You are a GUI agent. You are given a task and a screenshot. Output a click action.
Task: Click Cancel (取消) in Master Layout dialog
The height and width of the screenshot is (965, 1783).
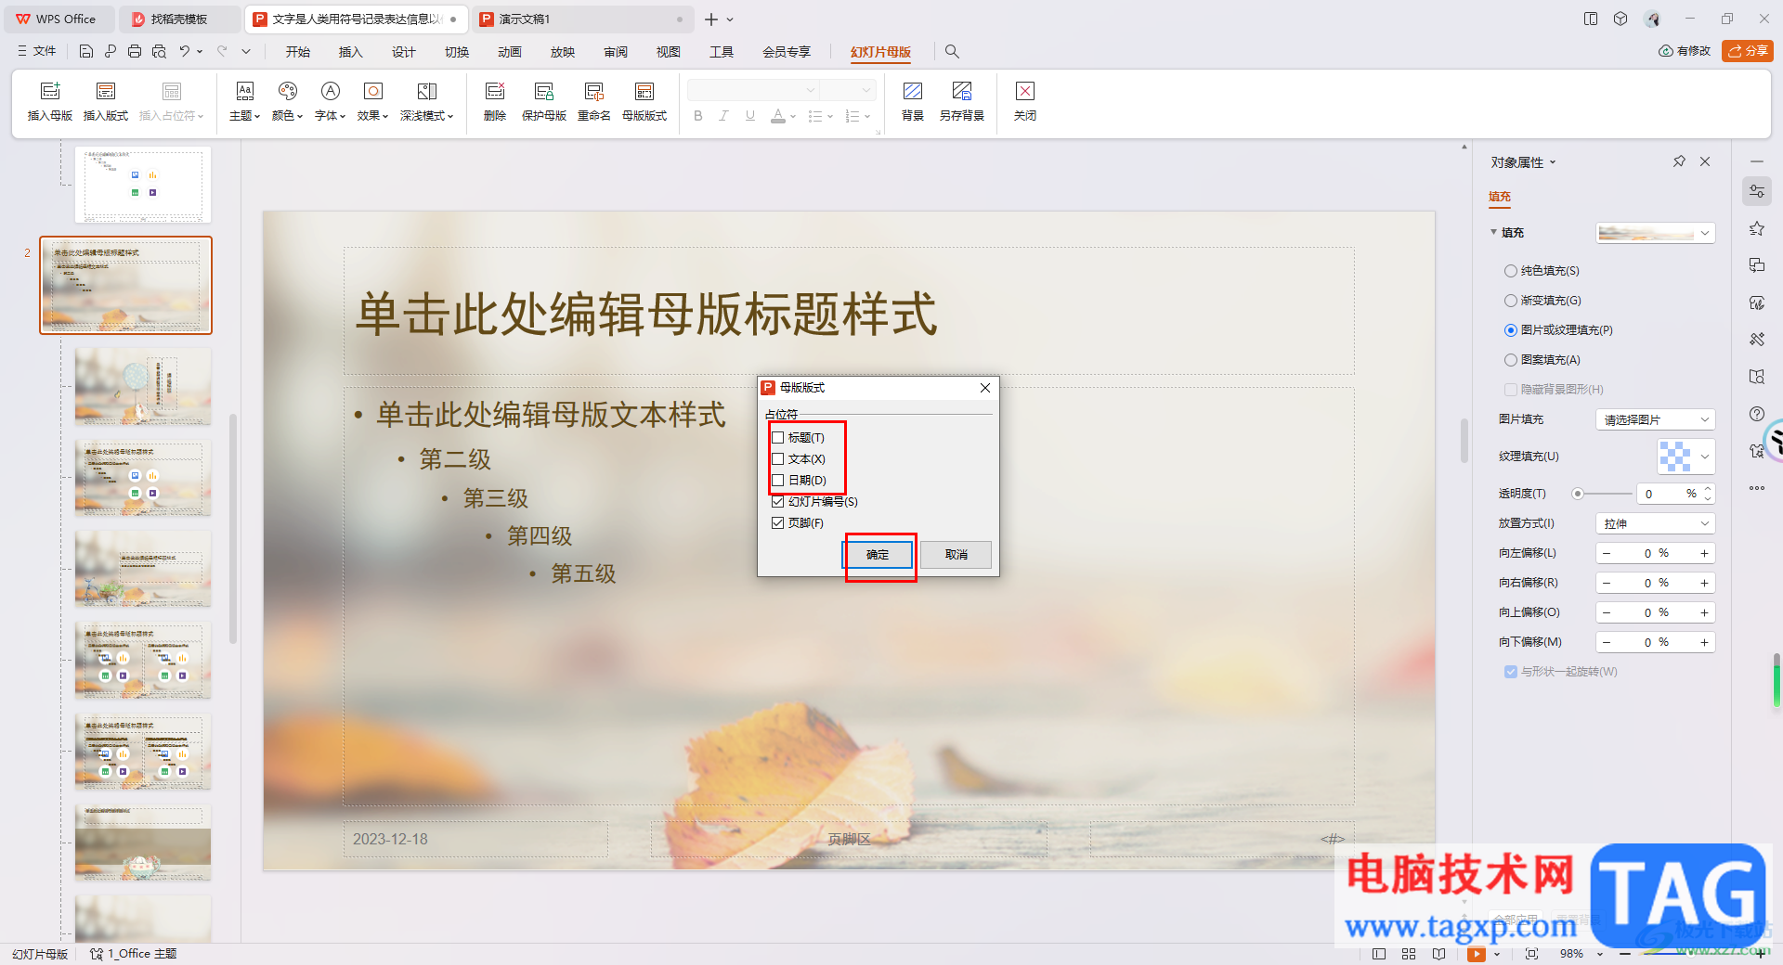pos(957,555)
